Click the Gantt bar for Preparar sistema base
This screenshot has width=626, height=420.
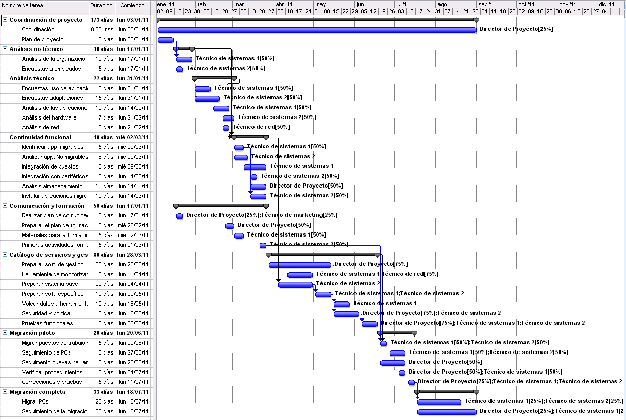[x=295, y=284]
